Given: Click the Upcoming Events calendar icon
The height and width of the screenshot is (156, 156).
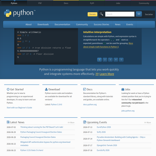Looking at the screenshot, I should tap(84, 122).
